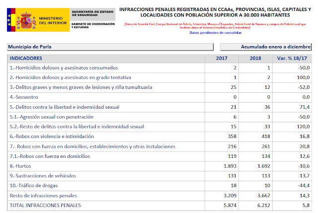Select the 2018 value 261 in row 7
The width and height of the screenshot is (318, 213).
pos(266,146)
